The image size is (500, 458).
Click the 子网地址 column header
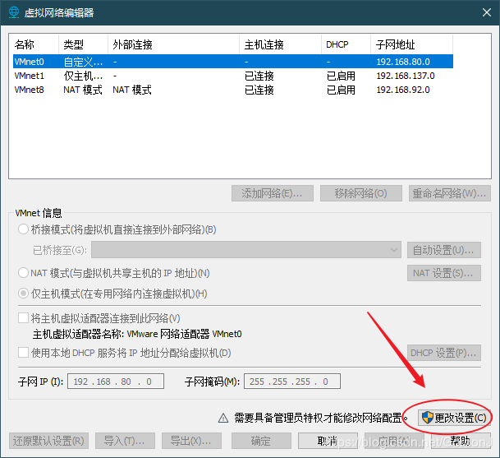(x=411, y=44)
